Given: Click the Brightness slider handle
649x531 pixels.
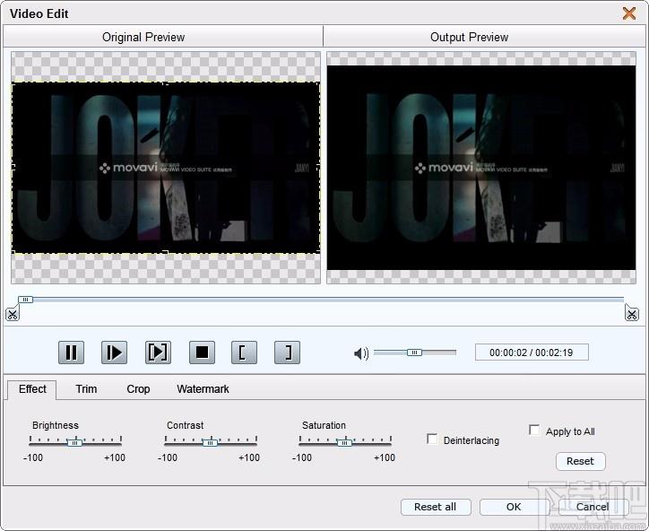Looking at the screenshot, I should pos(75,442).
